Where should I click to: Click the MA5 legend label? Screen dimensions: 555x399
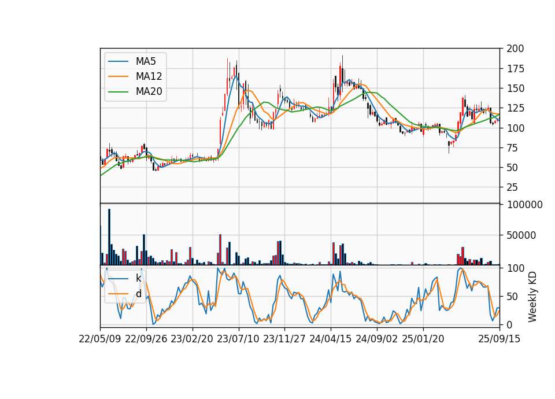point(146,61)
